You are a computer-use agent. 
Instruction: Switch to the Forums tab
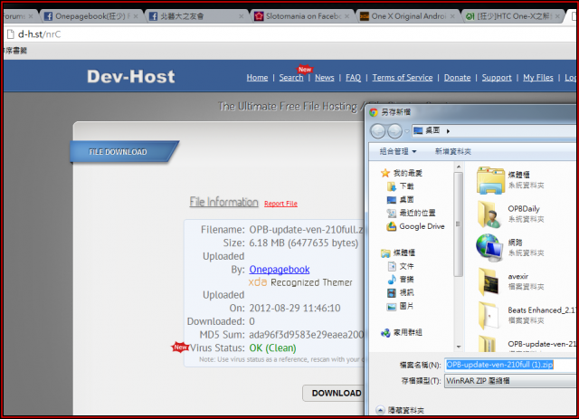[x=19, y=16]
